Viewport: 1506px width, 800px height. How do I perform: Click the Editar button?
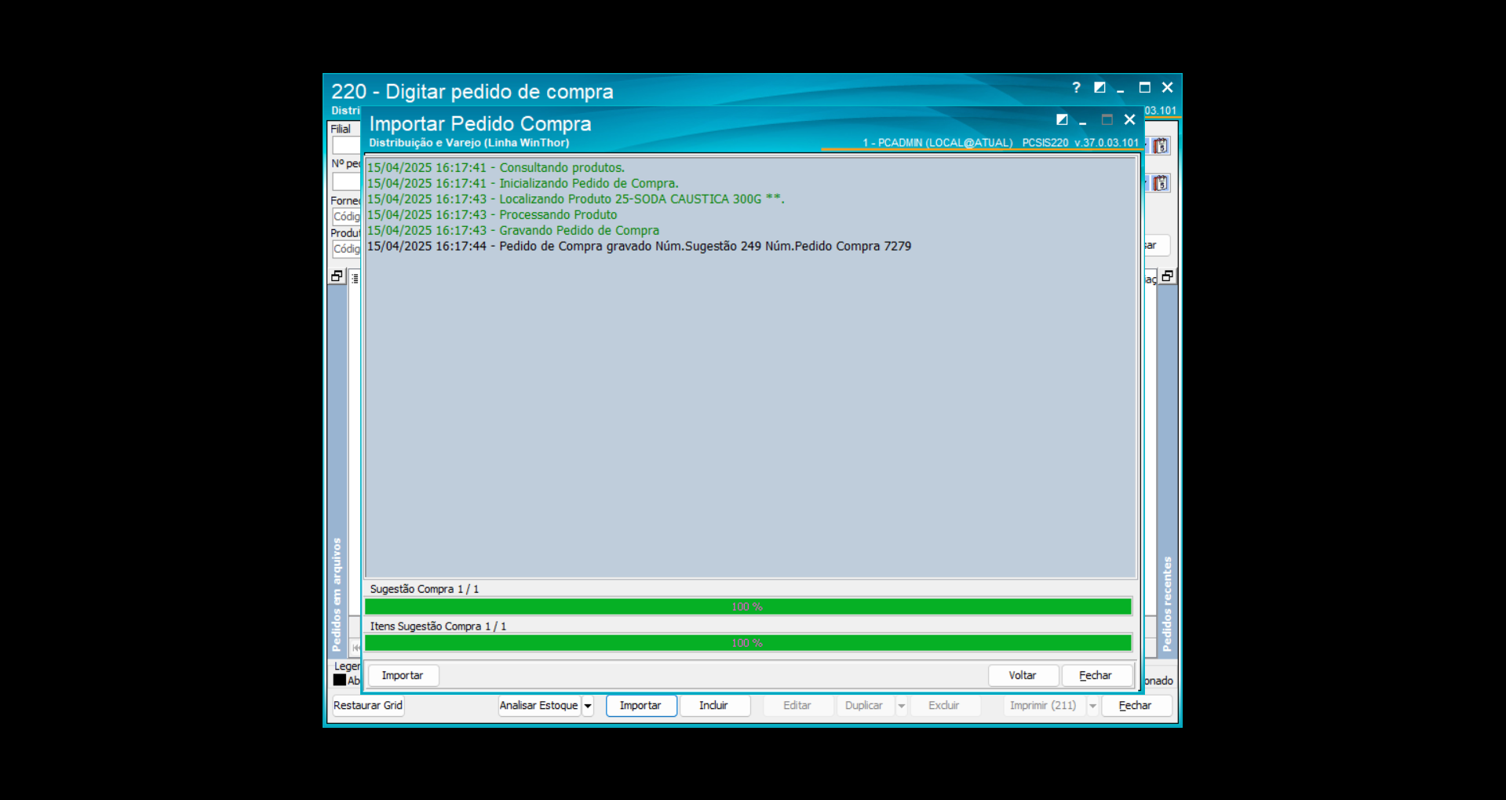tap(797, 705)
